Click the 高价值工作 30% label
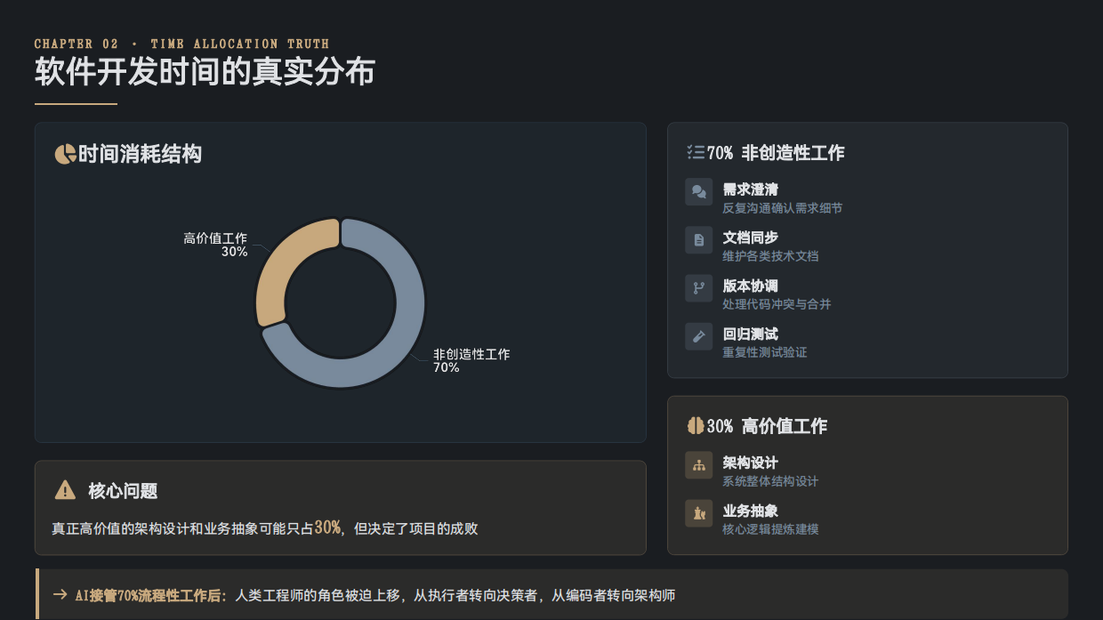The image size is (1103, 620). pos(217,245)
